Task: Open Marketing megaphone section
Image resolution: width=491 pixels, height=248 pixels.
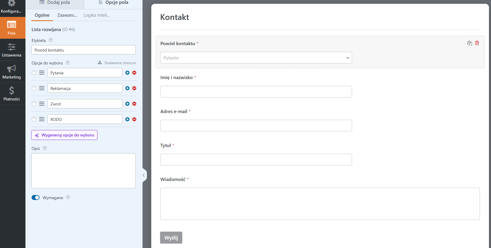Action: point(12,72)
